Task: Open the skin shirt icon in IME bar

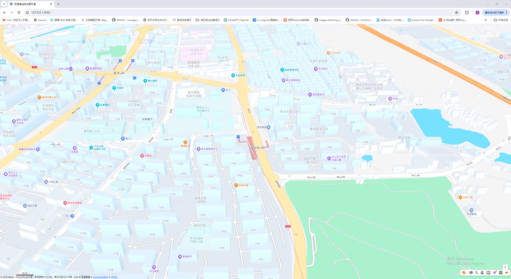Action: (x=494, y=273)
